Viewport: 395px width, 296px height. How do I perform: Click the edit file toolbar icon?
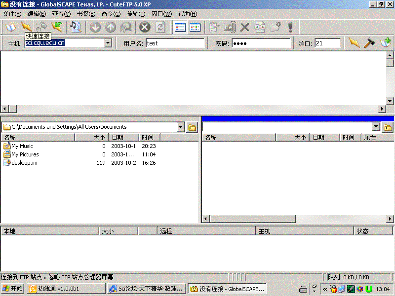[x=214, y=27]
